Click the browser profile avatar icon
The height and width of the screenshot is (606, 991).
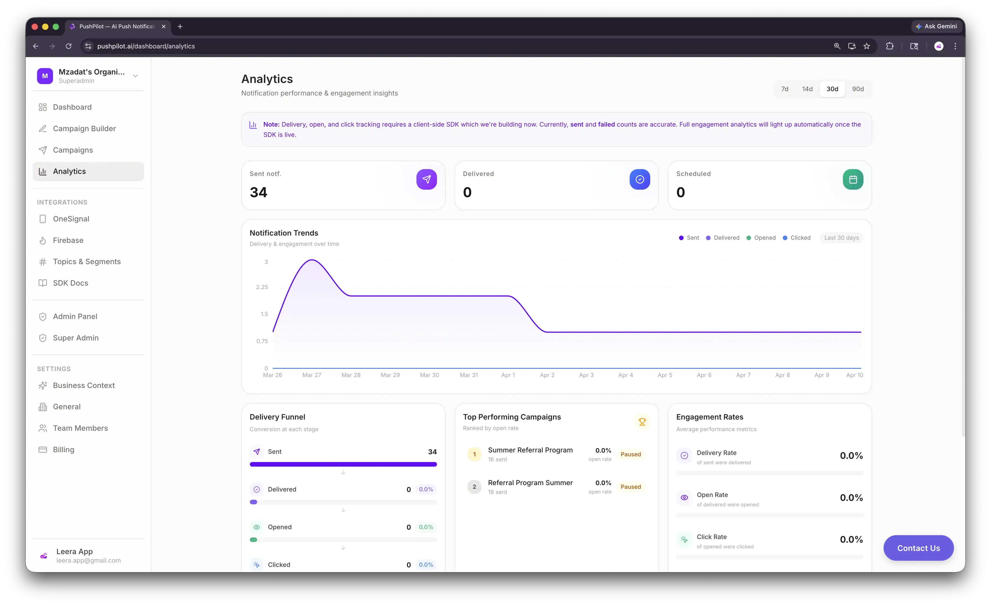[x=939, y=46]
